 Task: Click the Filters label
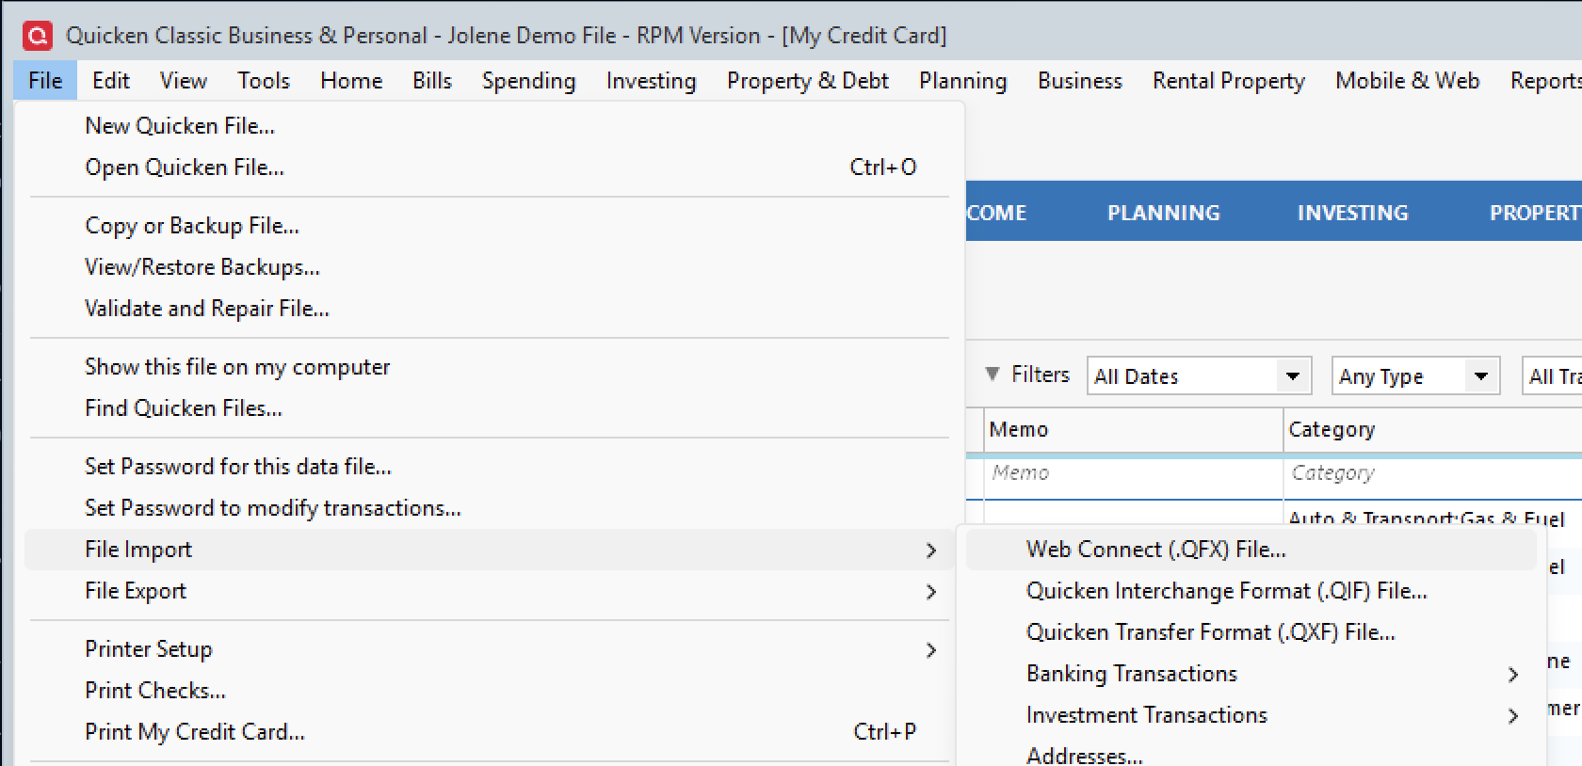(x=1041, y=375)
